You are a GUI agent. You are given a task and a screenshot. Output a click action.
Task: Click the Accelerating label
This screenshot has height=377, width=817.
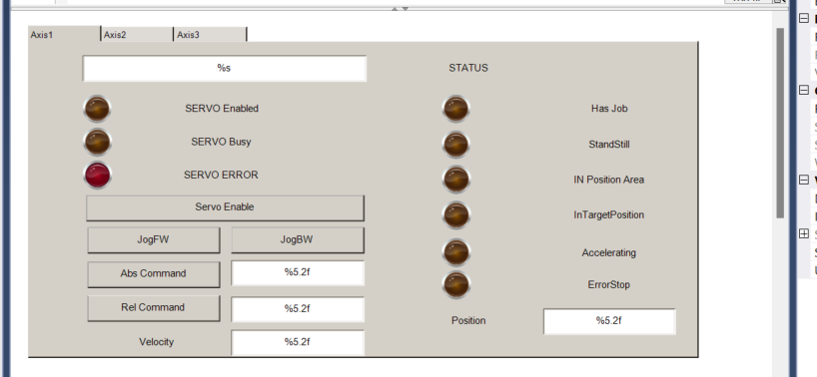tap(608, 253)
